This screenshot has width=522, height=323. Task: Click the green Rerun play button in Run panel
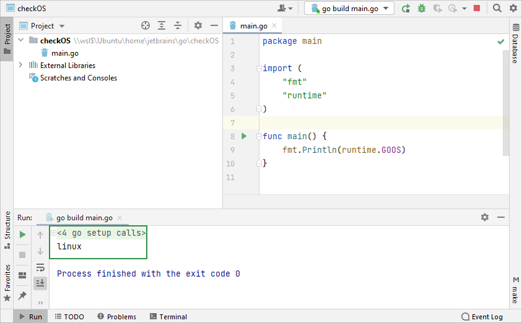22,235
